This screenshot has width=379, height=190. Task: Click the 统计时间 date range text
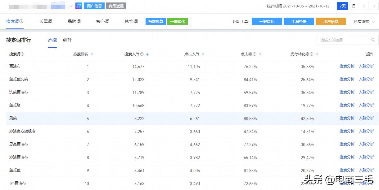click(x=298, y=6)
